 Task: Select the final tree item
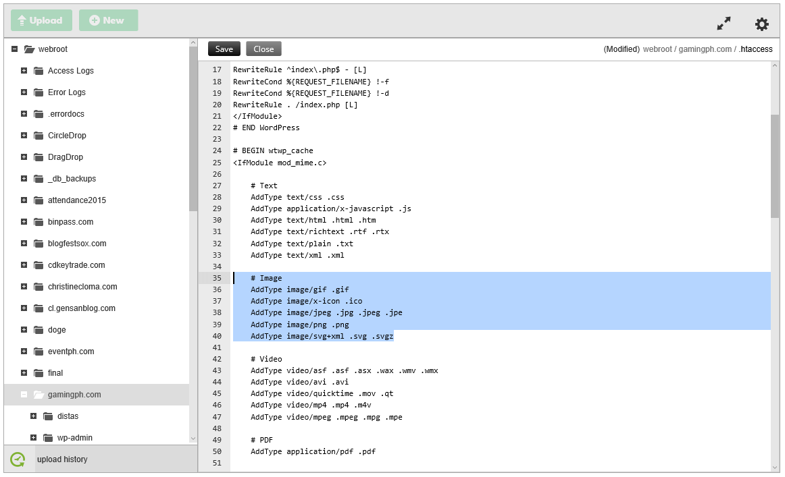click(x=55, y=373)
